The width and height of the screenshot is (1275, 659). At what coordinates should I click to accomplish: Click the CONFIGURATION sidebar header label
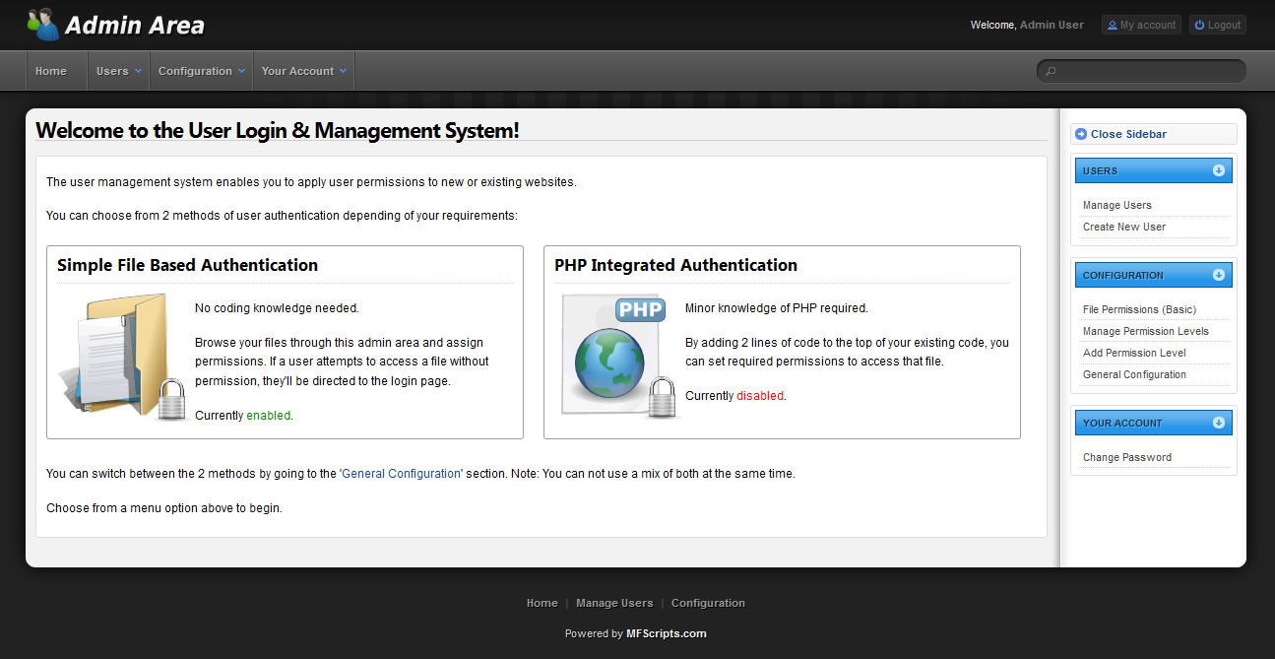click(1122, 275)
